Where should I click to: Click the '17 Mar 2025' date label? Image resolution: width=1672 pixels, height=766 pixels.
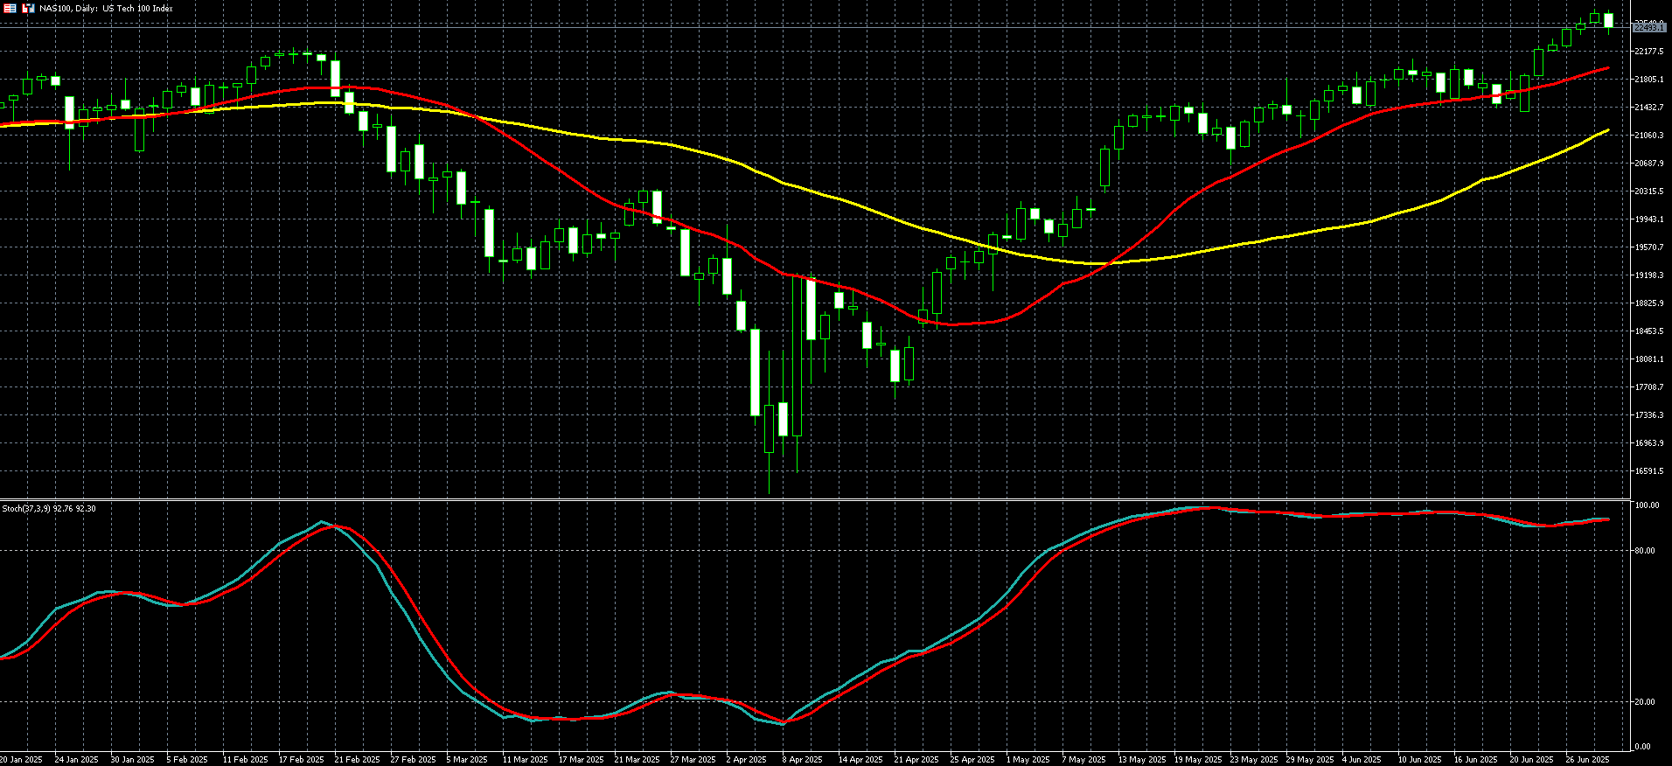581,760
